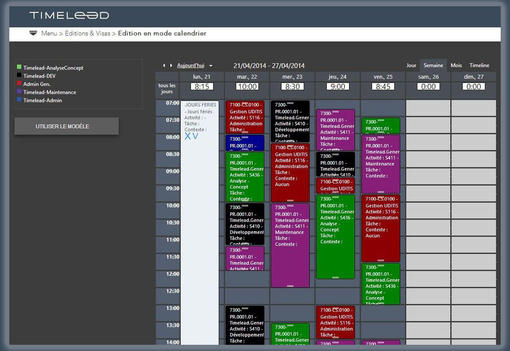The image size is (510, 351).
Task: Switch to Semaine view
Action: (433, 65)
